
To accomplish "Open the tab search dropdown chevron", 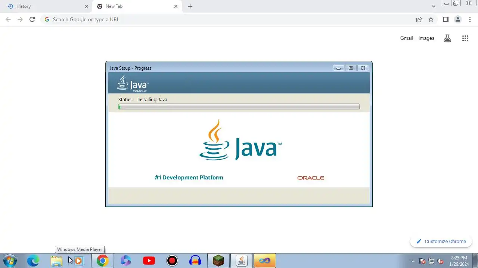I will 434,6.
